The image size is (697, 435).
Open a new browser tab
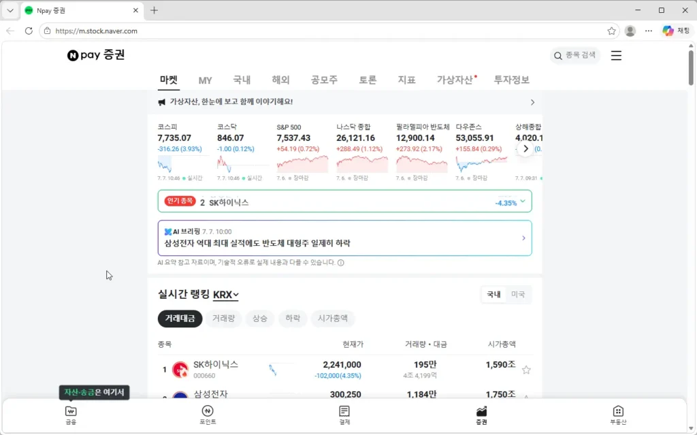point(154,10)
